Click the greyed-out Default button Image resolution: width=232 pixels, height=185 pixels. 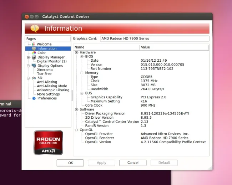tap(164, 163)
